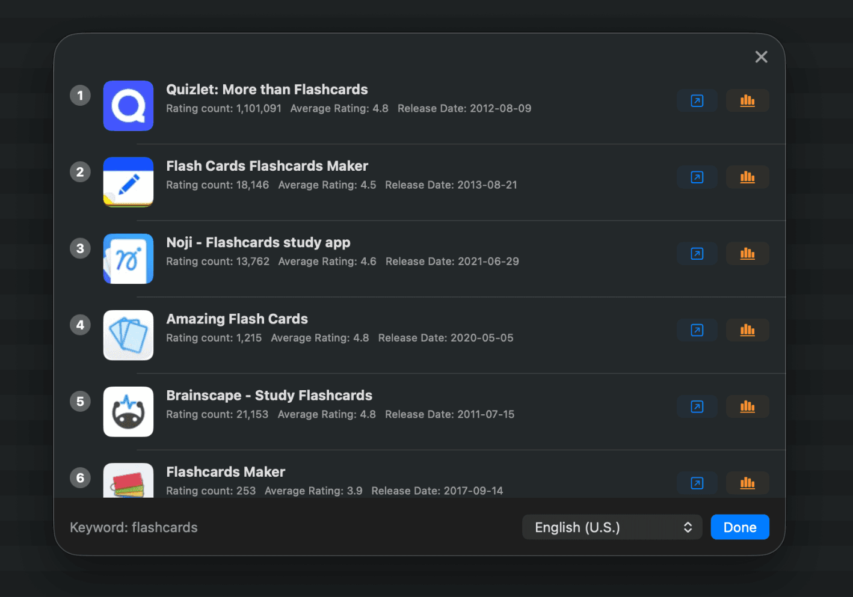The width and height of the screenshot is (853, 597).
Task: Click rank number 6 badge
Action: pos(80,478)
